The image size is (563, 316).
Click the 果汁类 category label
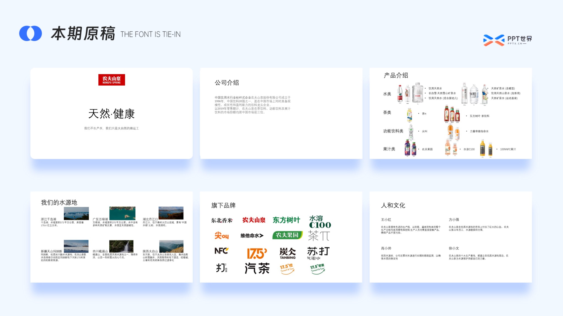pos(389,149)
